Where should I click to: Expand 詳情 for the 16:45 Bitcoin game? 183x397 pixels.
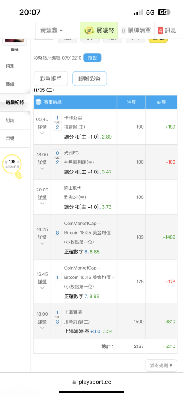(x=42, y=282)
